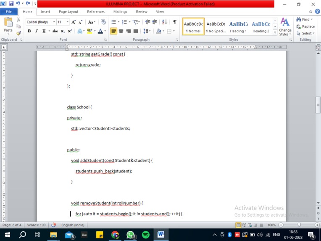Switch to Draft view icon

click(x=261, y=225)
